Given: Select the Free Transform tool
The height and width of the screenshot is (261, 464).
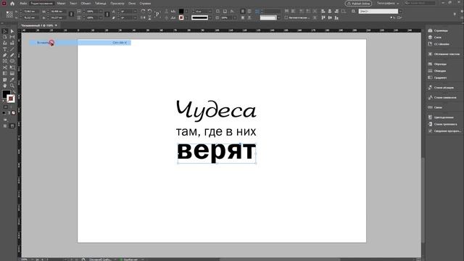Looking at the screenshot, I should pos(12,67).
